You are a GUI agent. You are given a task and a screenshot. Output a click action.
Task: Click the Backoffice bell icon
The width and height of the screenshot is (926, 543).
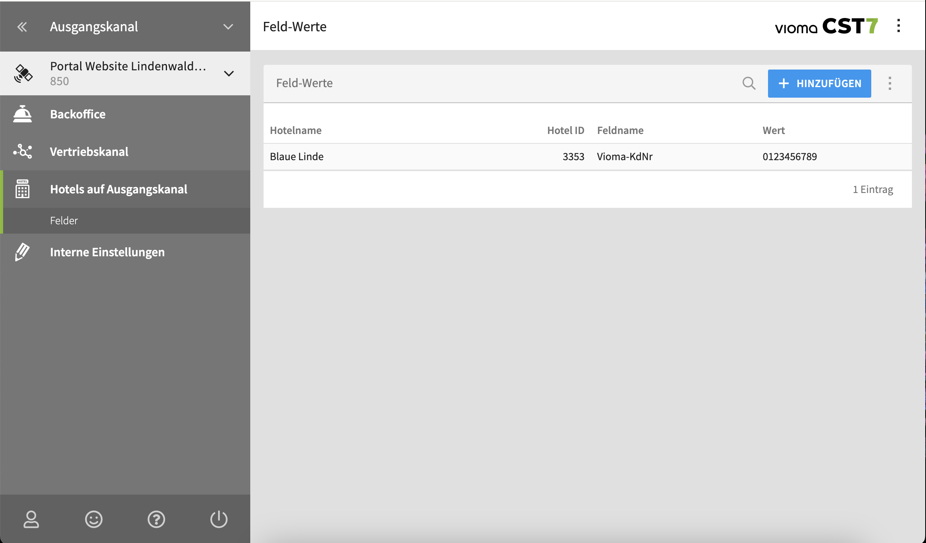[x=22, y=114]
